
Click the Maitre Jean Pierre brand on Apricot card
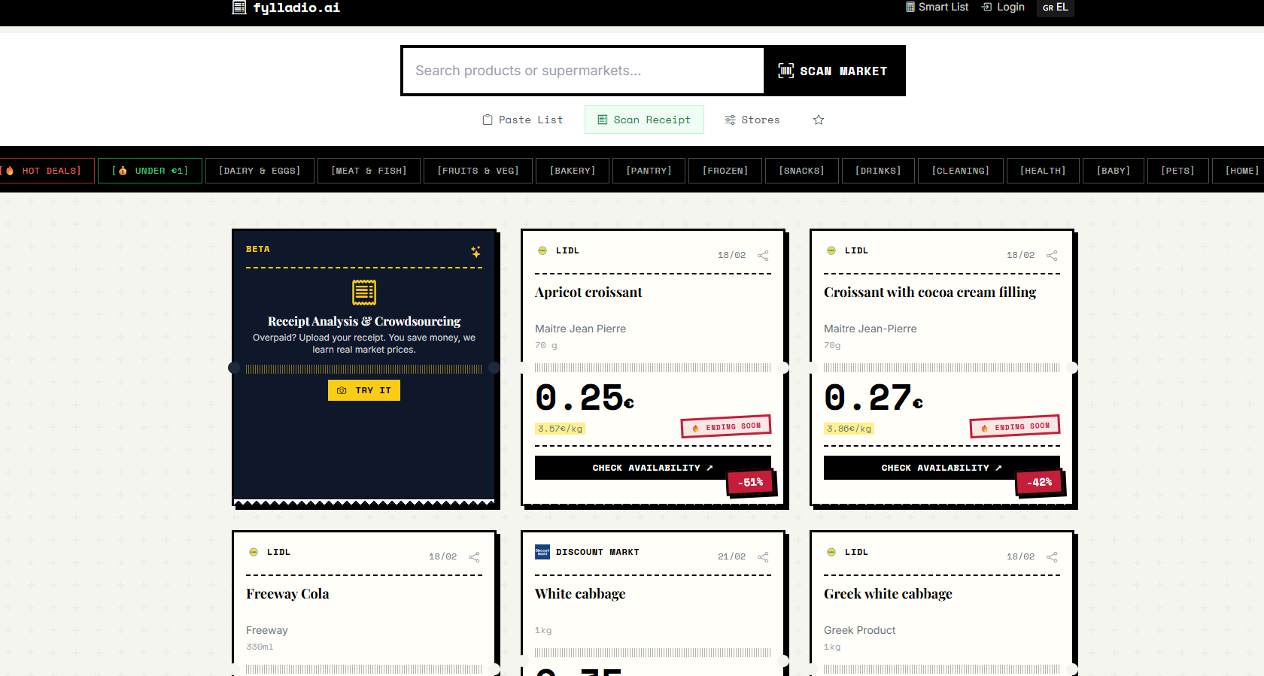pos(580,329)
